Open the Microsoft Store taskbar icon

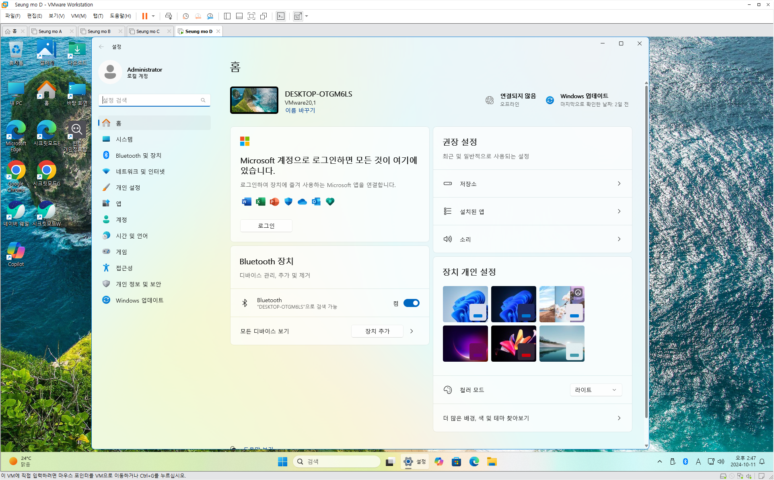point(456,461)
